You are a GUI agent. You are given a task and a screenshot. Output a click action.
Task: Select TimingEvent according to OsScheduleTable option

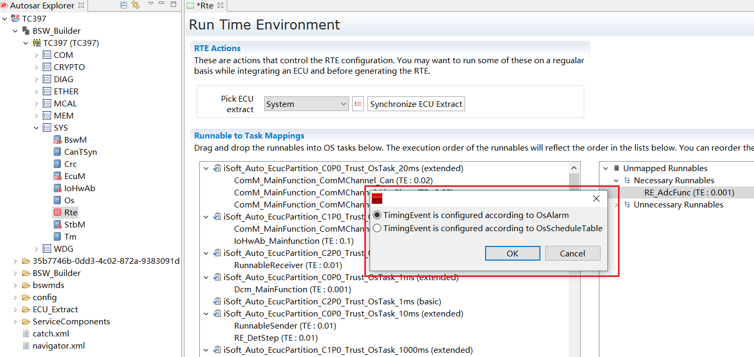click(x=377, y=229)
